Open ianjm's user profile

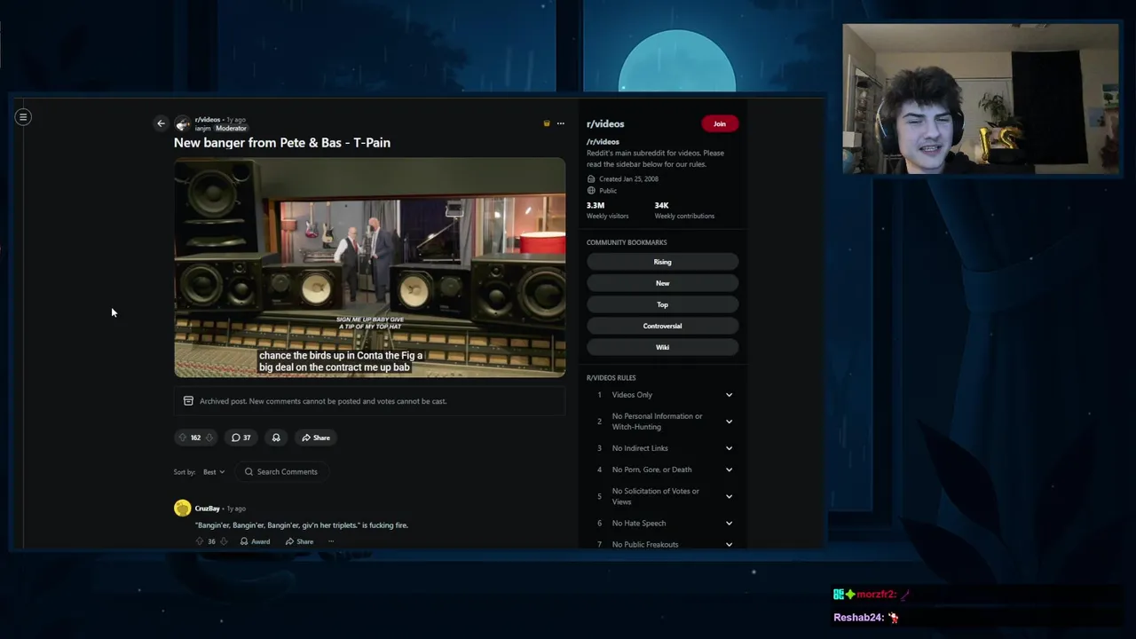(202, 129)
